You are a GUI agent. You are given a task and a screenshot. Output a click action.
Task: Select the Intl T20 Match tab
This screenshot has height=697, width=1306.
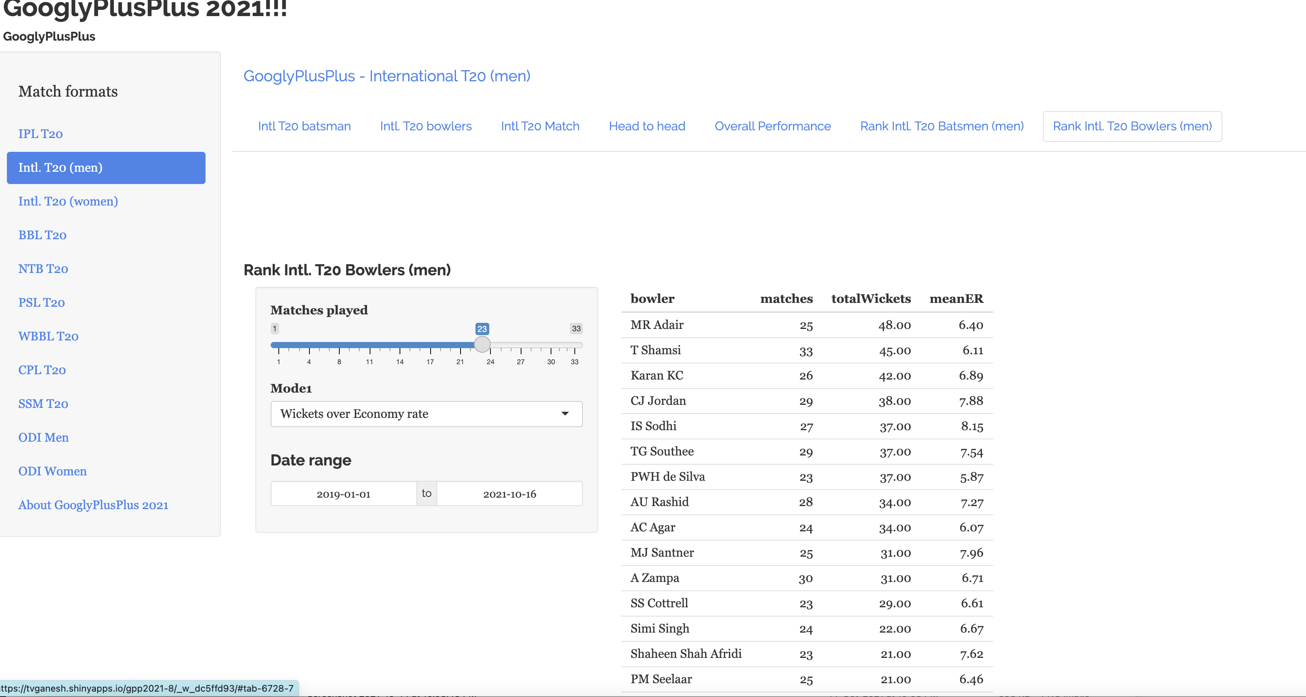[x=540, y=126]
